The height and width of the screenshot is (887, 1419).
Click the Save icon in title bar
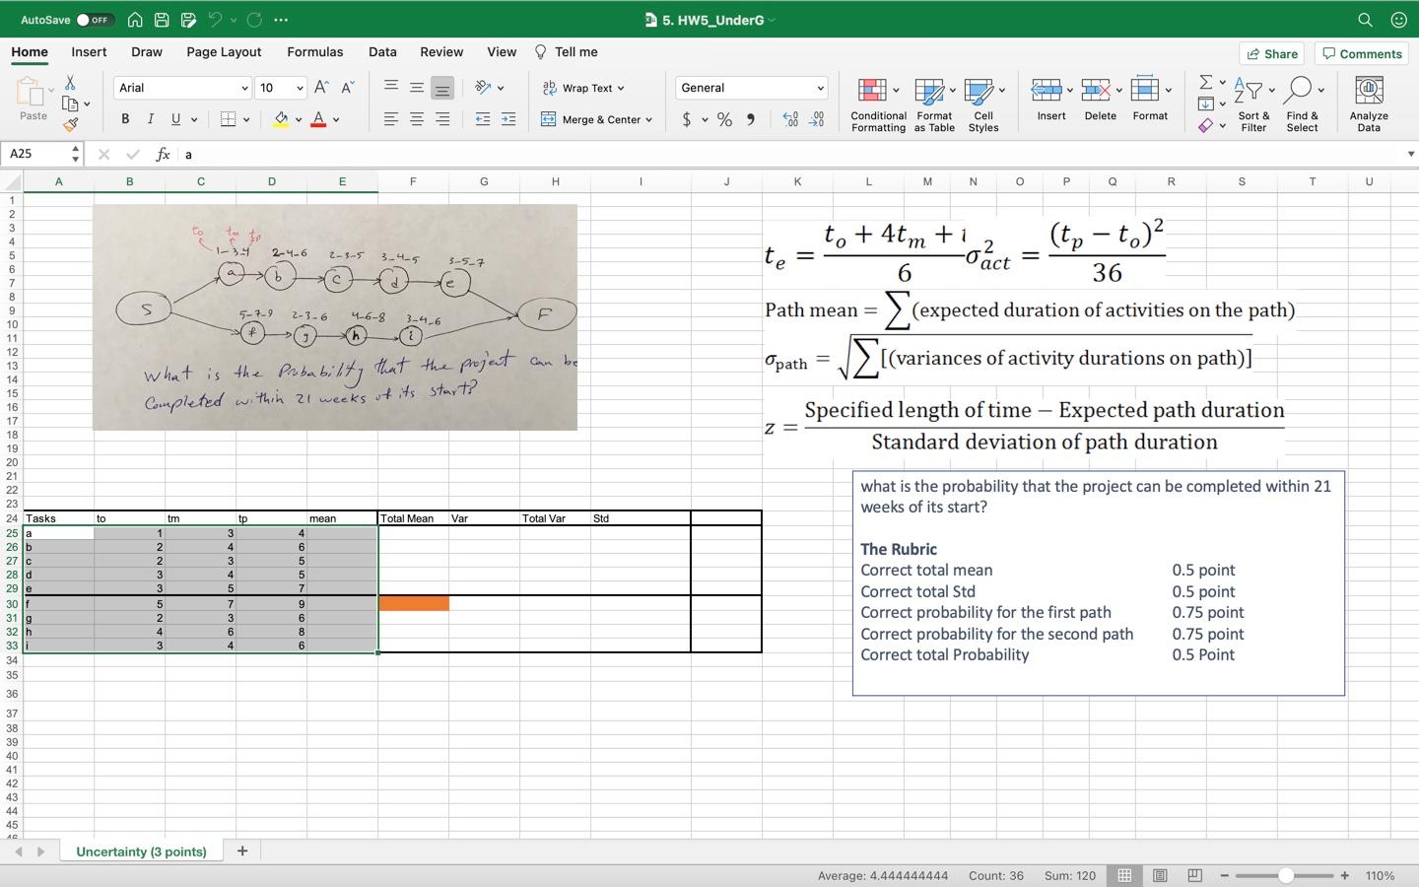(162, 20)
